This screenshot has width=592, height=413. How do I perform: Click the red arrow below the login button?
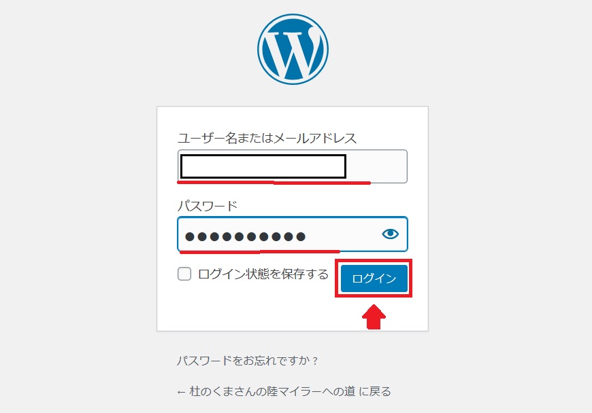374,317
